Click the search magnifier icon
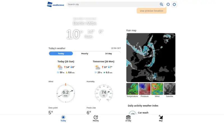This screenshot has height=123, width=224. pyautogui.click(x=161, y=4)
